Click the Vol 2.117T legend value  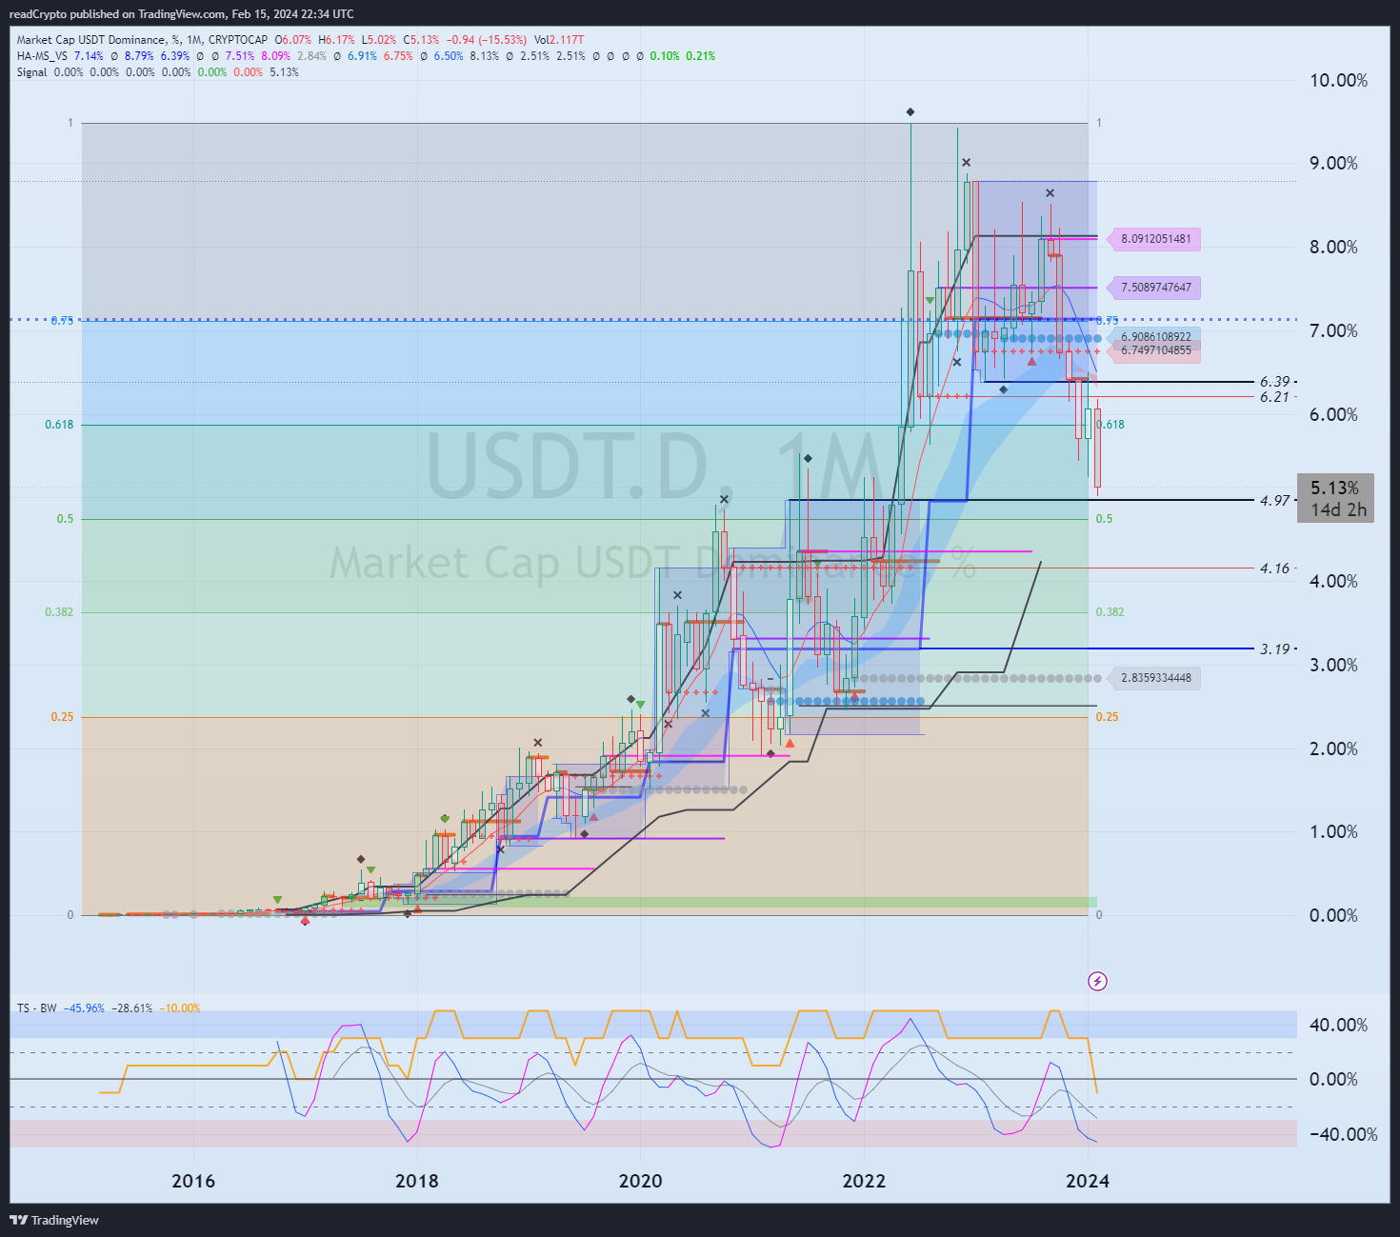tap(558, 40)
